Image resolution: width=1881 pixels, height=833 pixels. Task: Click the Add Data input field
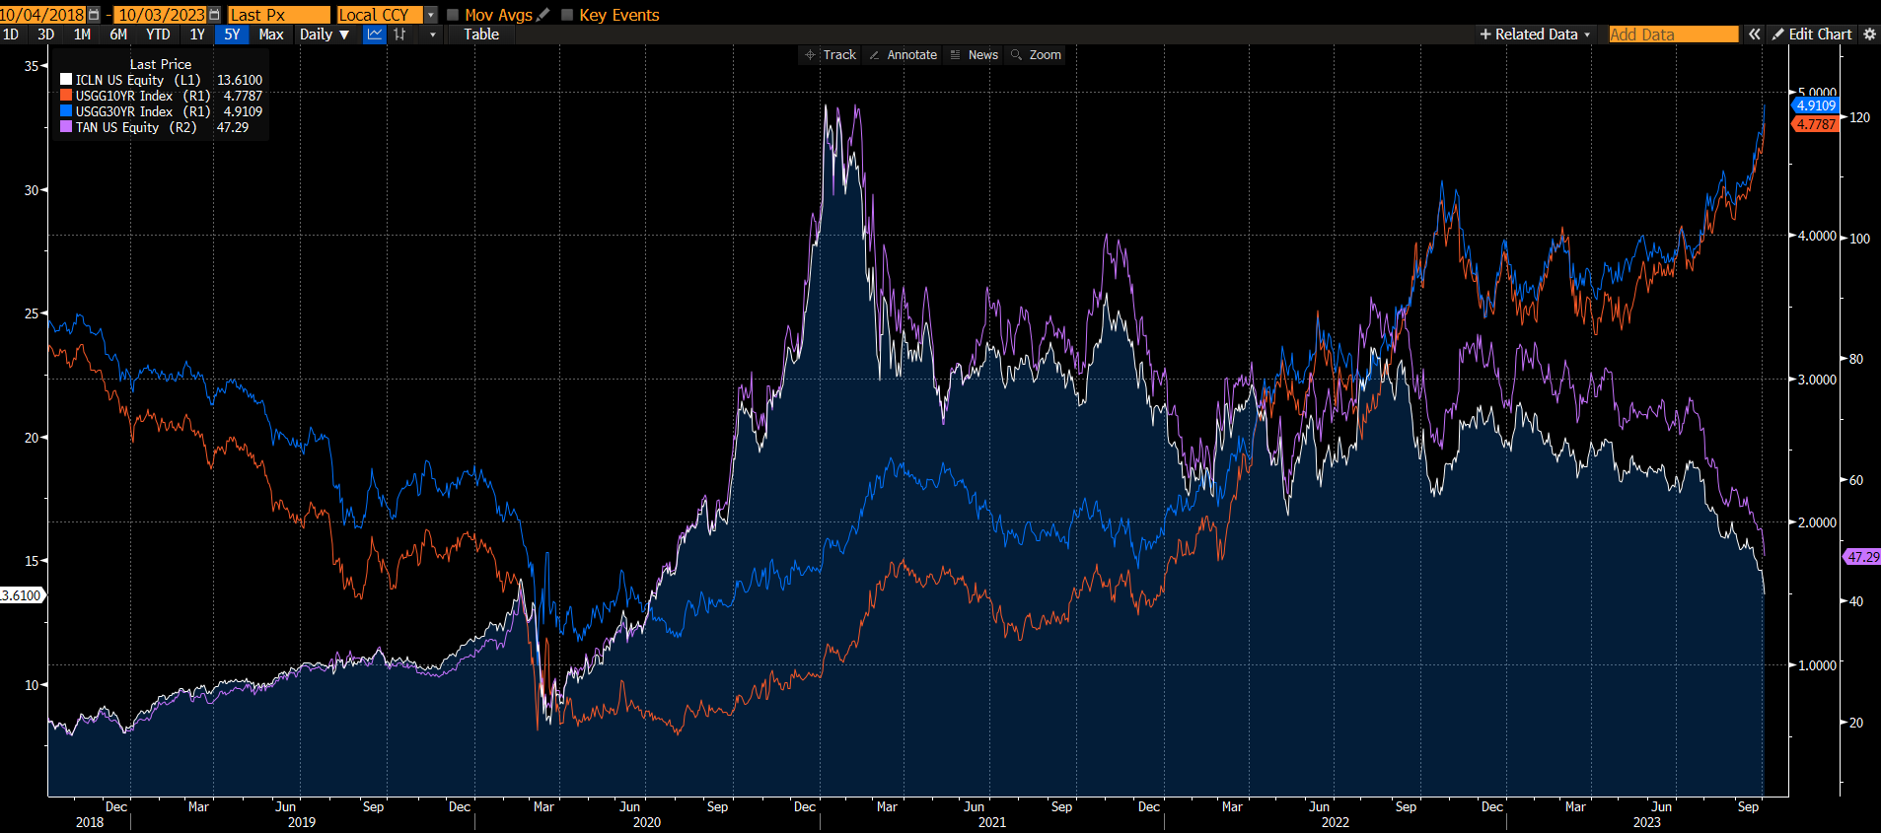[1673, 35]
